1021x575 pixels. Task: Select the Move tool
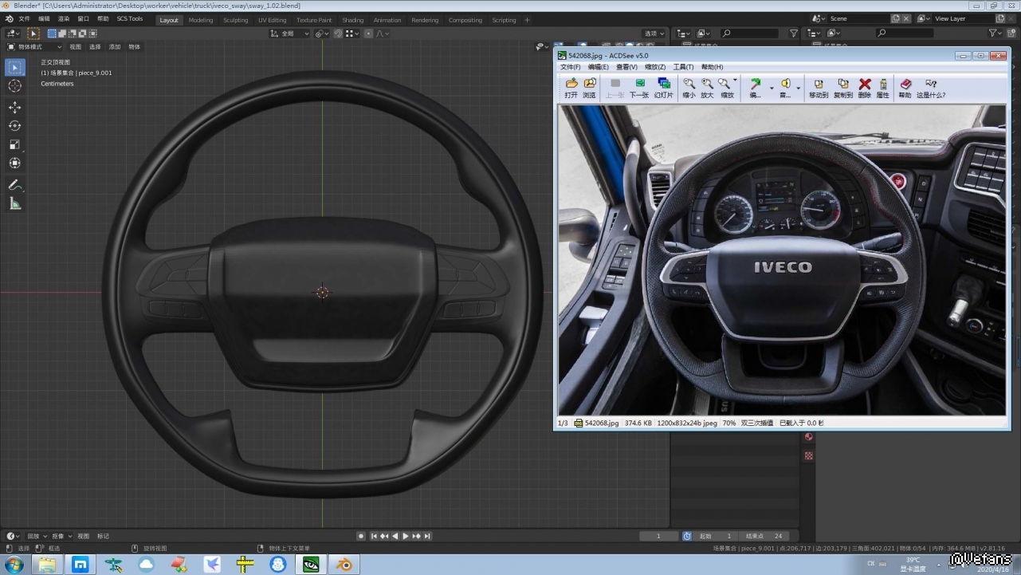pos(15,108)
